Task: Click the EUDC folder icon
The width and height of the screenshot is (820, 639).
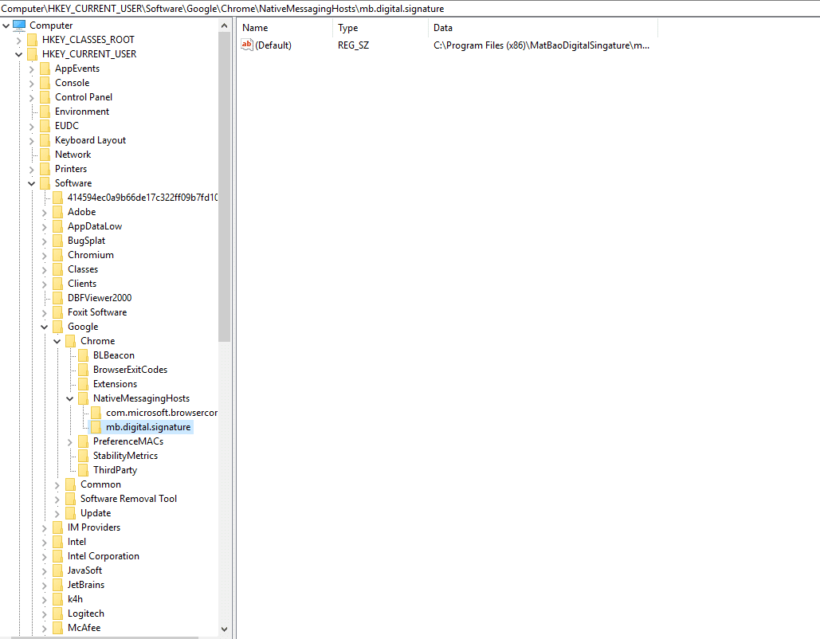Action: pyautogui.click(x=45, y=126)
